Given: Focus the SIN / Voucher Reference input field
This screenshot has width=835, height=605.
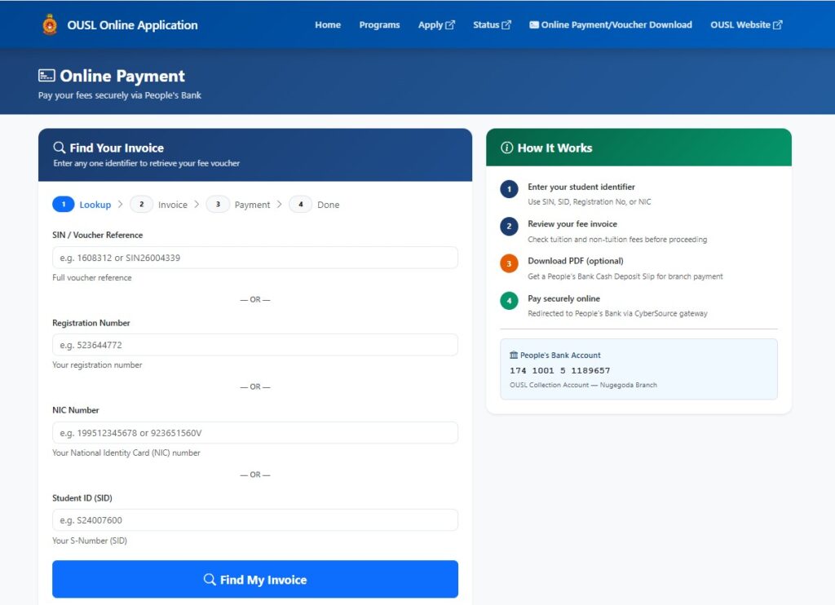Looking at the screenshot, I should tap(255, 258).
